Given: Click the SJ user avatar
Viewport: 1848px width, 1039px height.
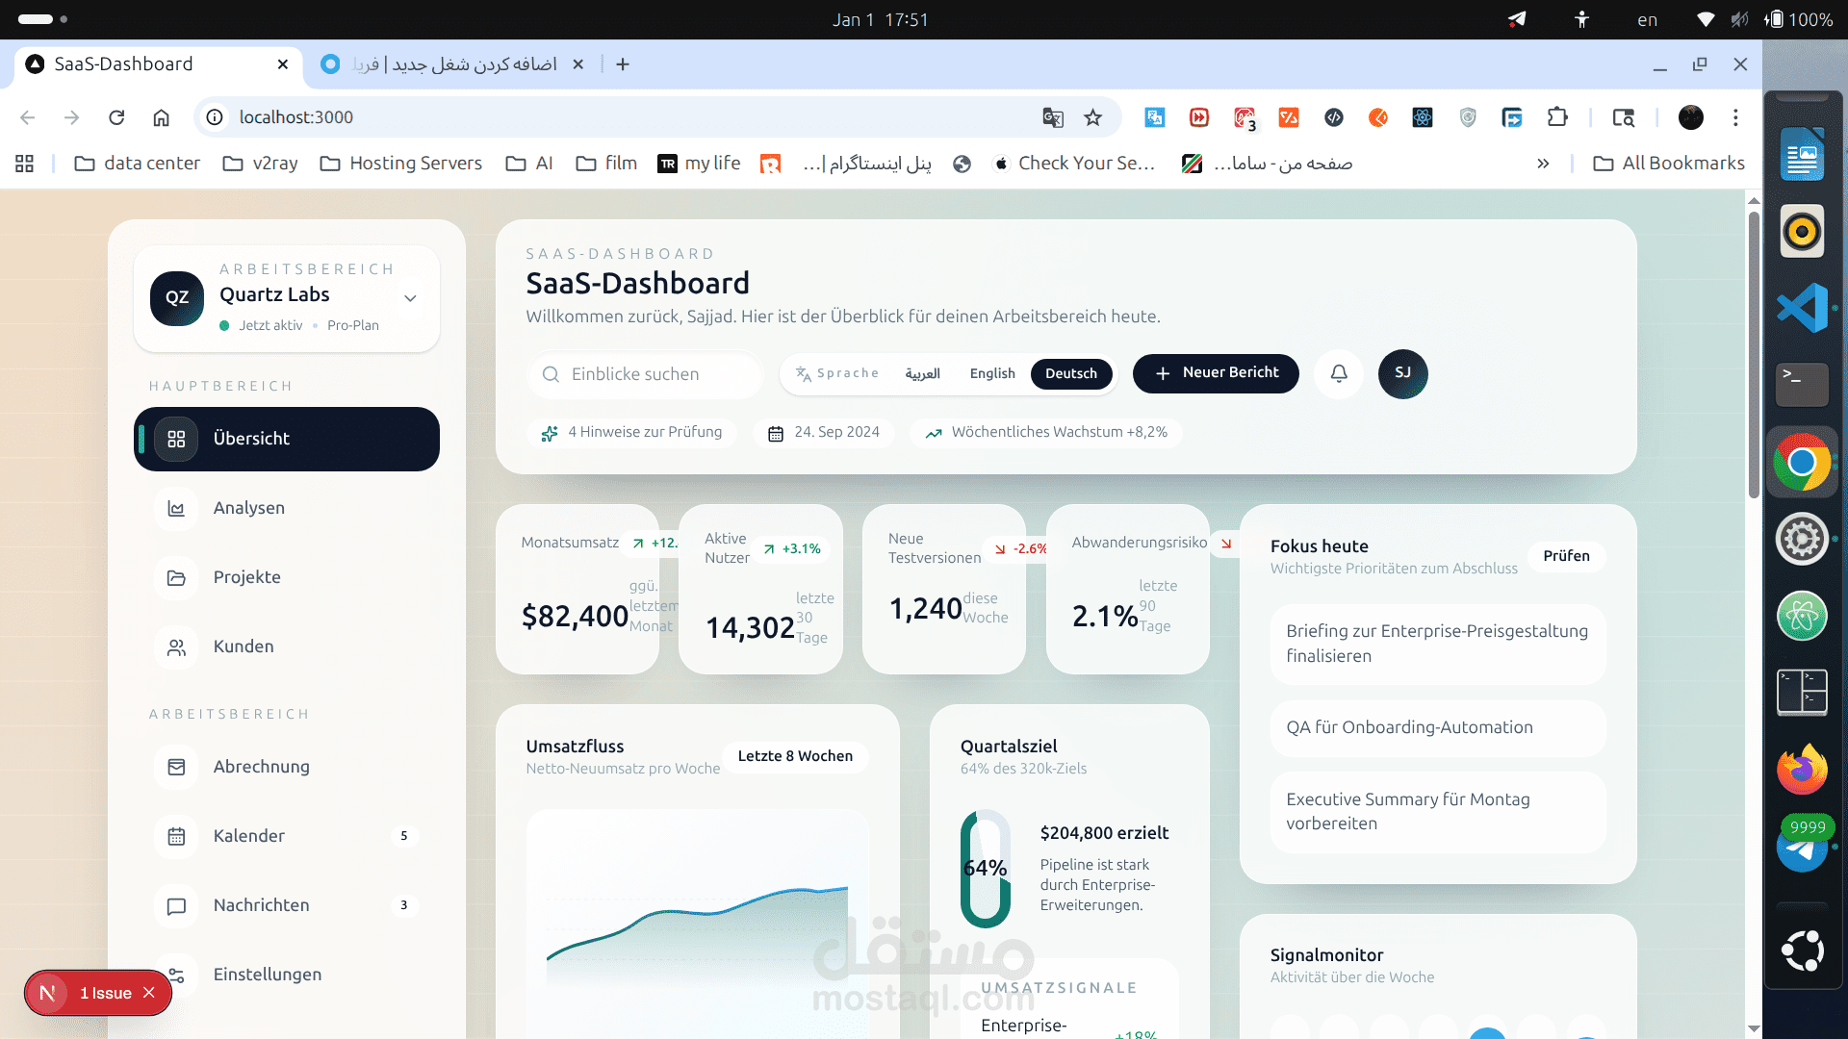Looking at the screenshot, I should pyautogui.click(x=1402, y=373).
